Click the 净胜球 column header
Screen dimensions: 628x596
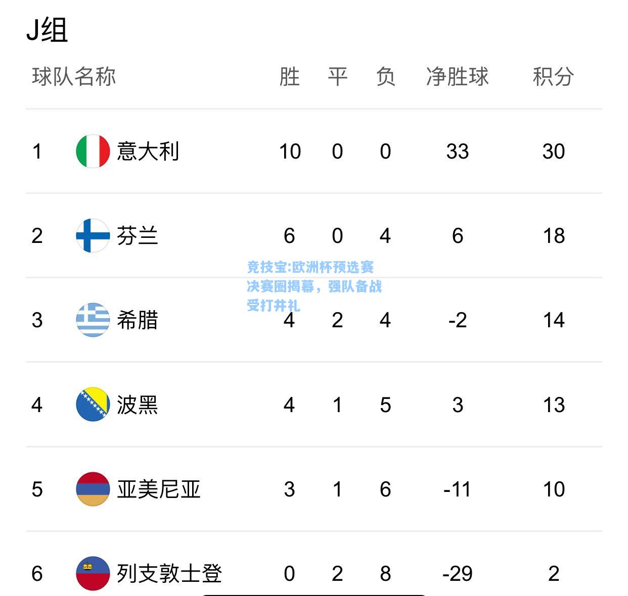pos(458,77)
